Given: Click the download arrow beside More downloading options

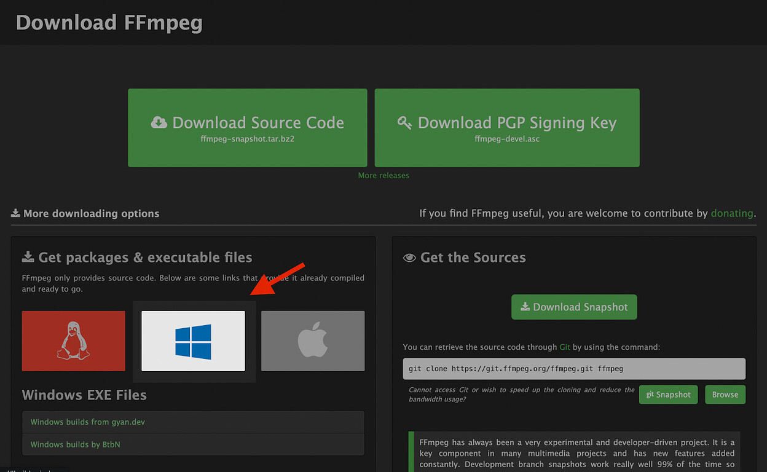Looking at the screenshot, I should [x=15, y=213].
